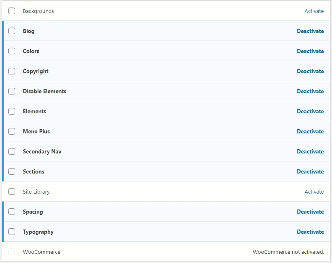
Task: Deactivate the Spacing module
Action: click(x=310, y=212)
